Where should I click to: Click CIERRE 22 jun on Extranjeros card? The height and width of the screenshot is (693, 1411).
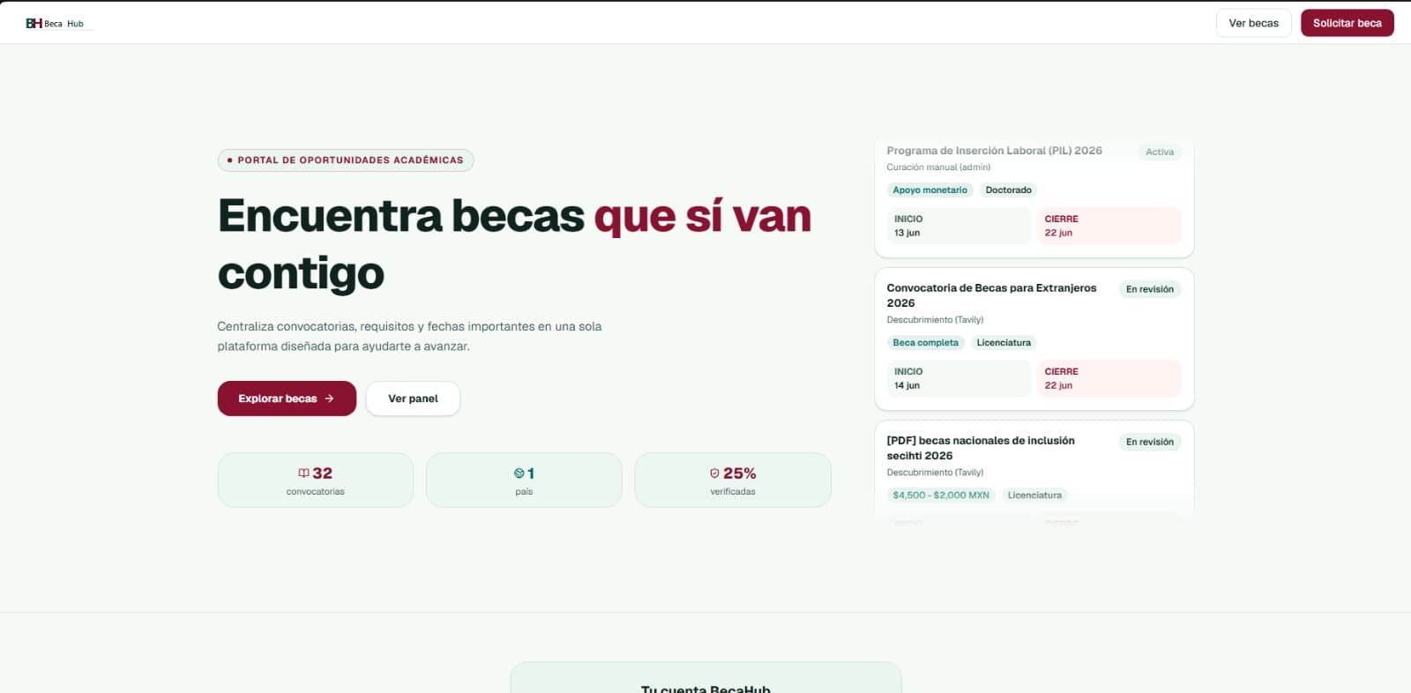[x=1109, y=378]
